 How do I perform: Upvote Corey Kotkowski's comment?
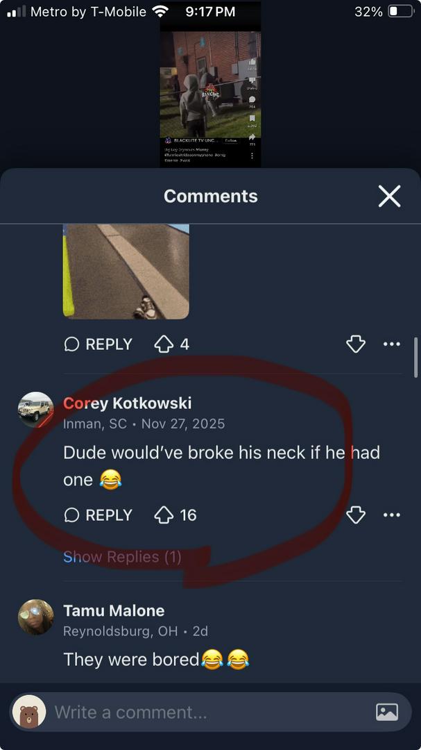tap(164, 515)
